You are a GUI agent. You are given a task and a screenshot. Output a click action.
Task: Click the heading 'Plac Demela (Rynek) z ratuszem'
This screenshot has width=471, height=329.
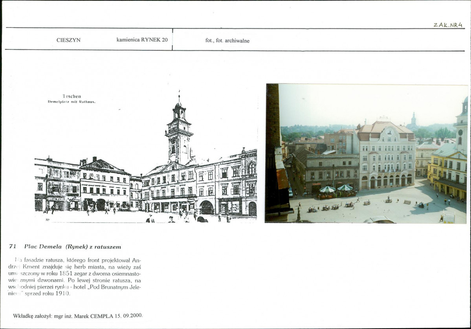coord(73,247)
